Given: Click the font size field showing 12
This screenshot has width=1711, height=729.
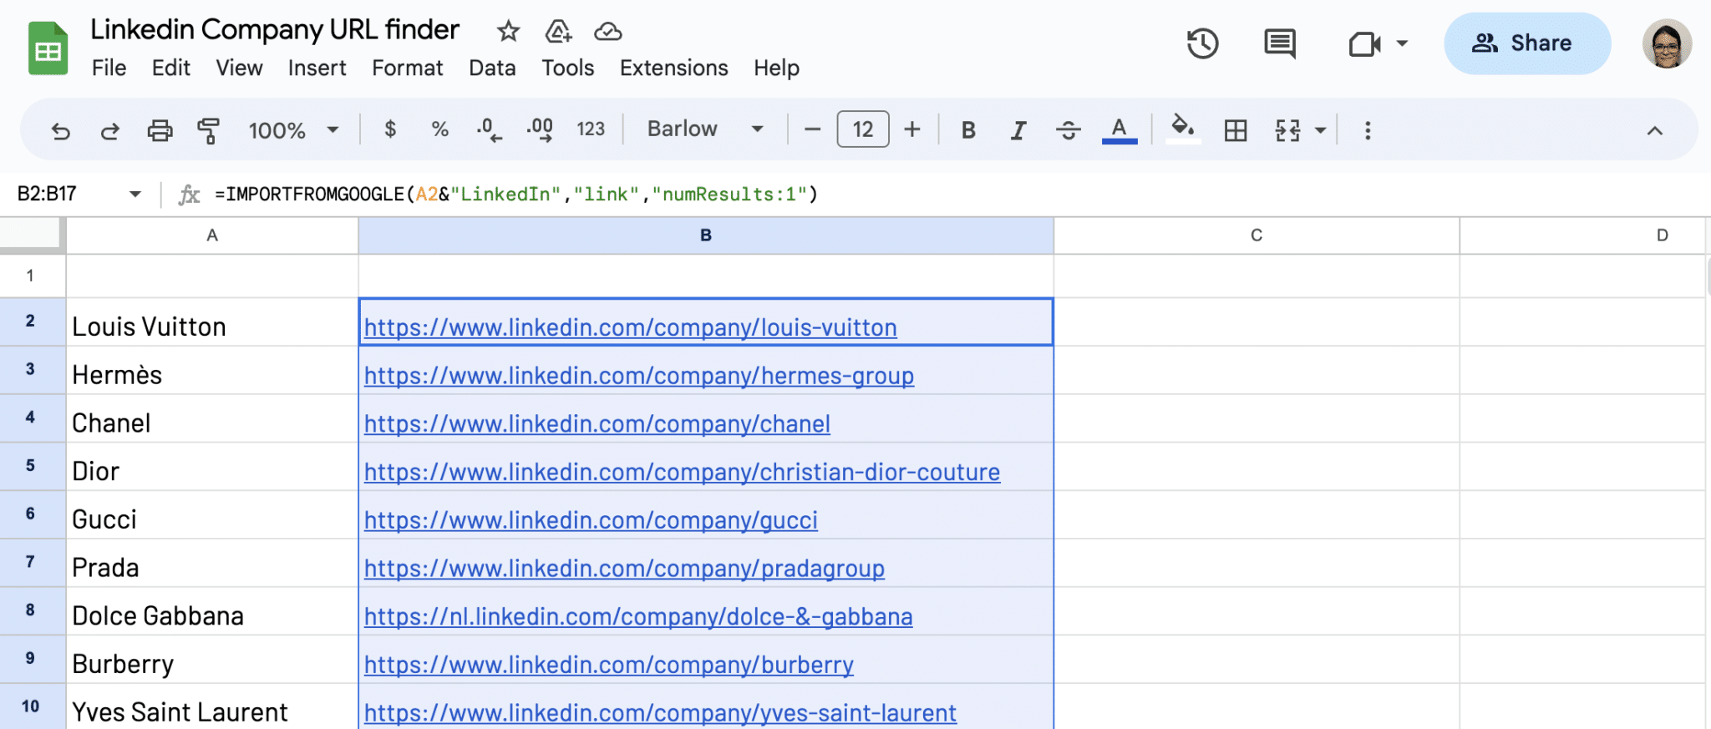Looking at the screenshot, I should [863, 129].
